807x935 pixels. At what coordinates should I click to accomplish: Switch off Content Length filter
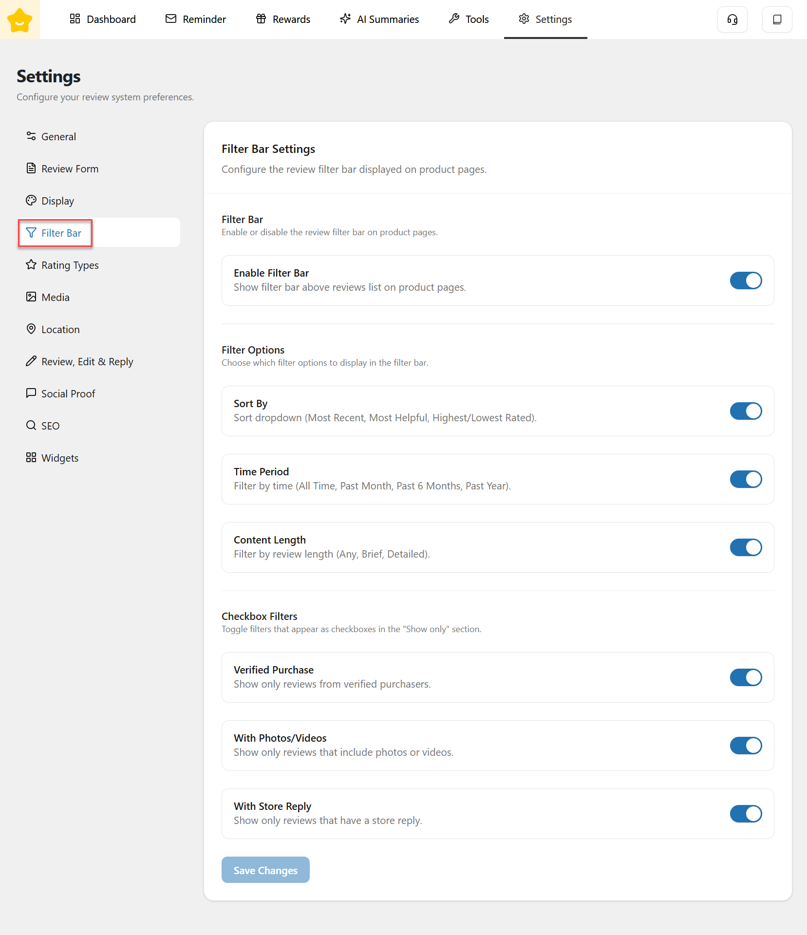coord(746,547)
